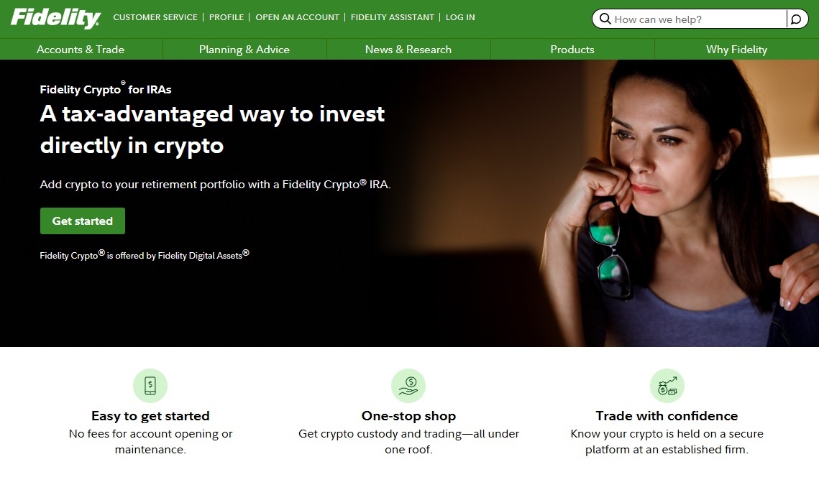This screenshot has width=819, height=495.
Task: Click the Get started button
Action: point(83,221)
